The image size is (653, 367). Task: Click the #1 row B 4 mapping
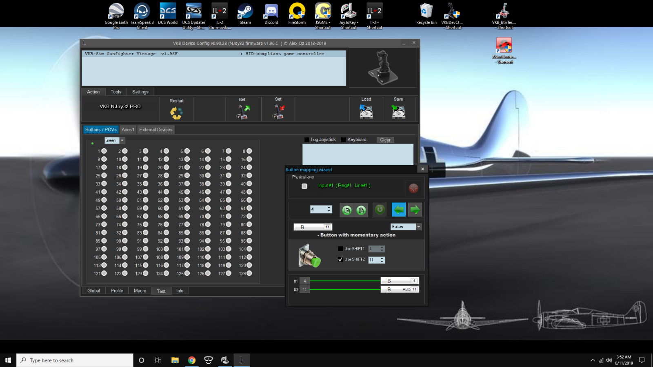[400, 281]
